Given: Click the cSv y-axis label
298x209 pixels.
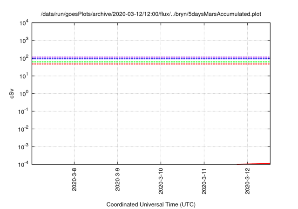Looking at the screenshot, I should click(x=12, y=93).
